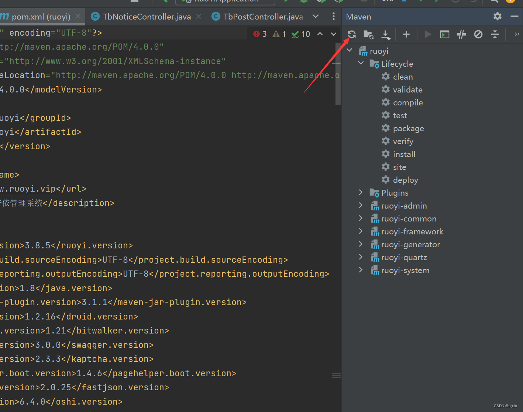Switch to TbNoticeController.java tab
This screenshot has height=412, width=523.
(x=147, y=17)
